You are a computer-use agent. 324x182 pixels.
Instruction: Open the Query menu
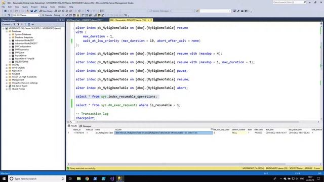pyautogui.click(x=25, y=7)
